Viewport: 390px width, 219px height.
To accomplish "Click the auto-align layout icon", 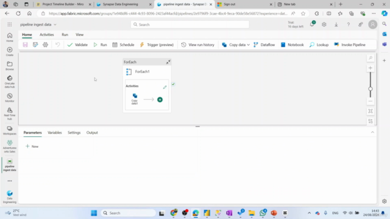I will click(x=370, y=121).
